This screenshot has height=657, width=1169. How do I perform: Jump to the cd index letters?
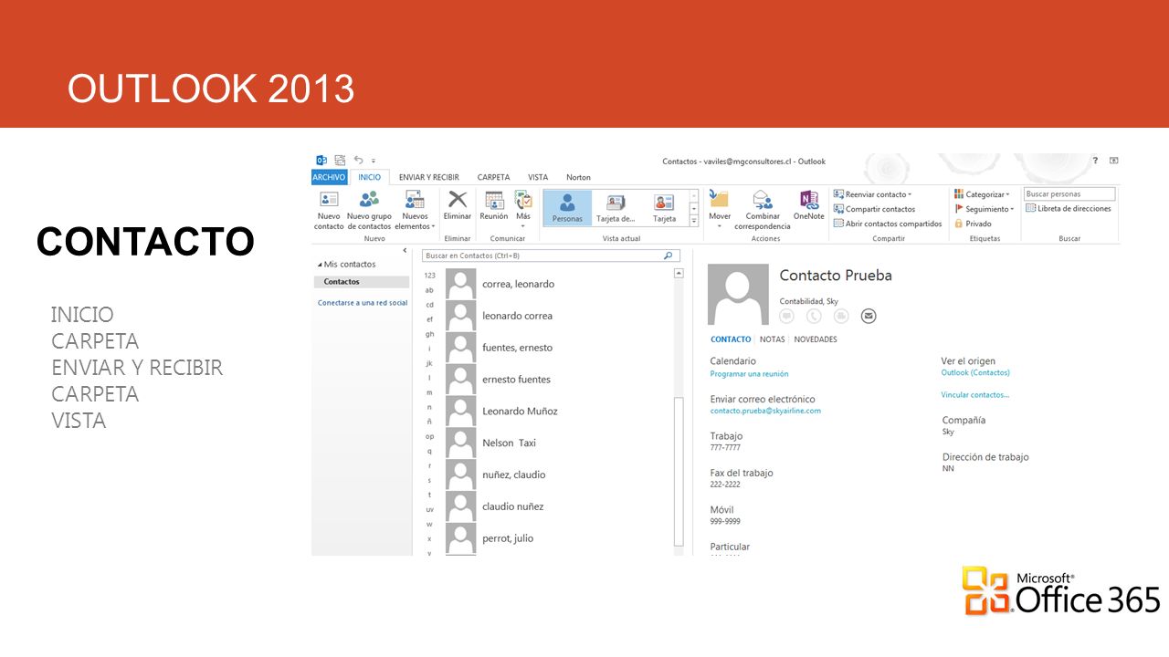(x=429, y=305)
